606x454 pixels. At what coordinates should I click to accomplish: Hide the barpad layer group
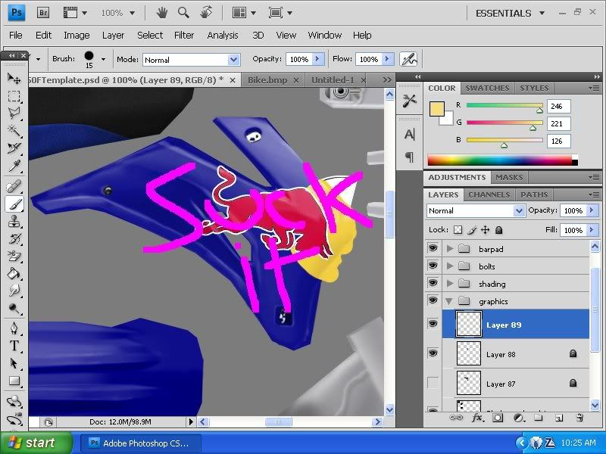pos(433,248)
